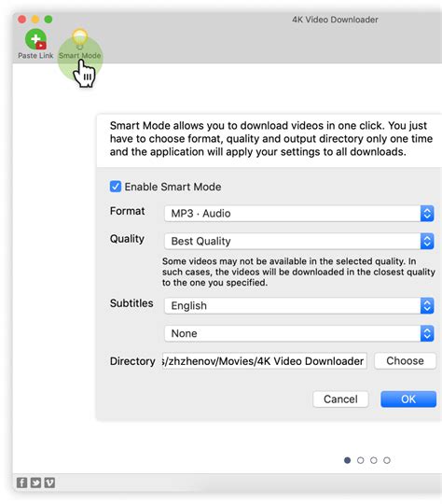
Task: Select the first filled page dot
Action: tap(347, 460)
